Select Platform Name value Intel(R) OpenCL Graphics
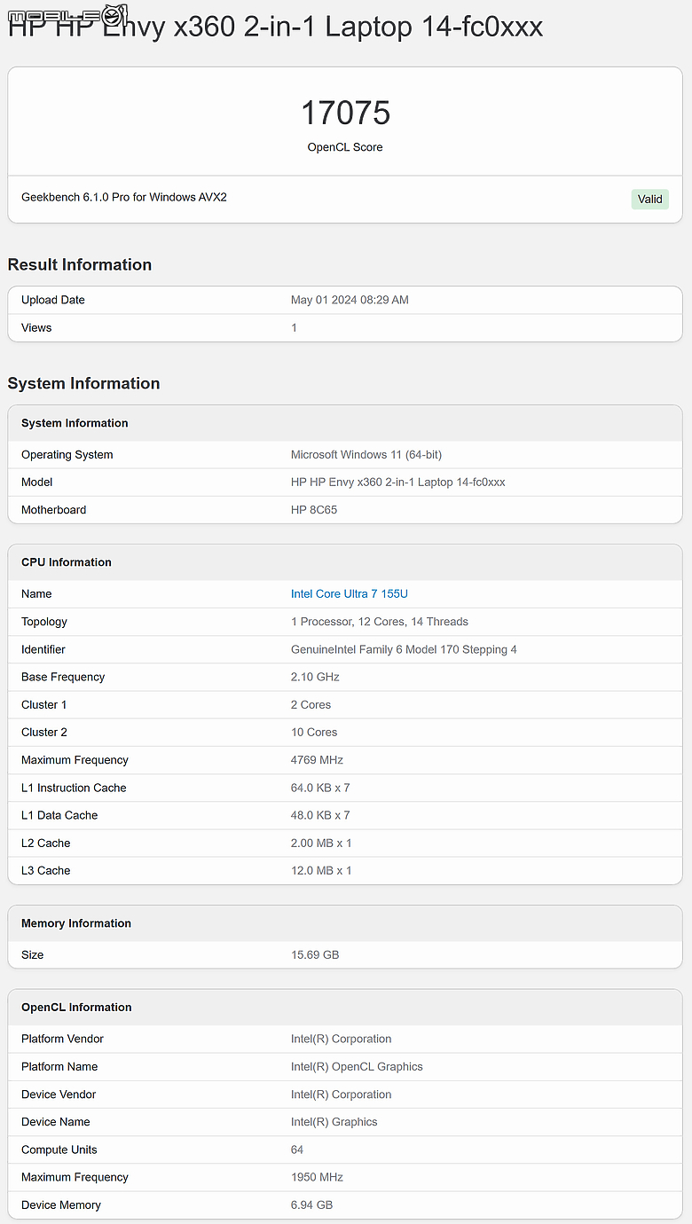 [x=357, y=1067]
